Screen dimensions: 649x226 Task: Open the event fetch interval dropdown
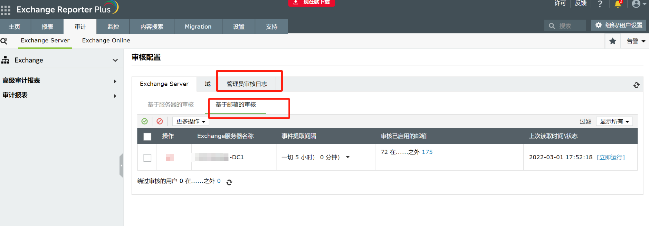coord(348,157)
